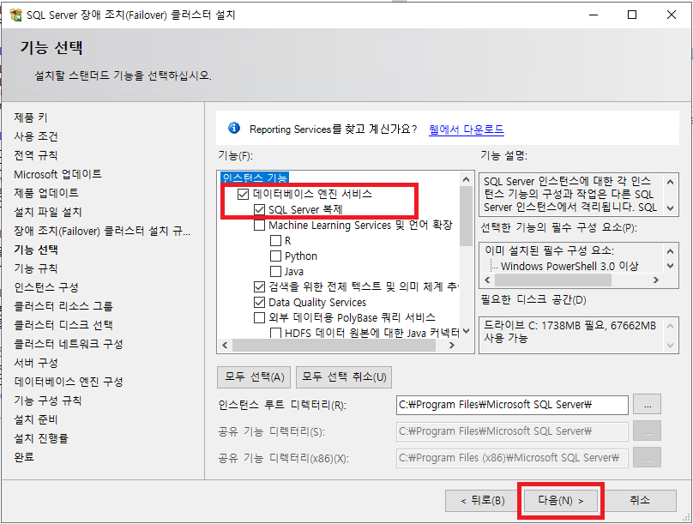Select 이미 설치된 필수 구성 요소 node
The width and height of the screenshot is (693, 524).
550,250
